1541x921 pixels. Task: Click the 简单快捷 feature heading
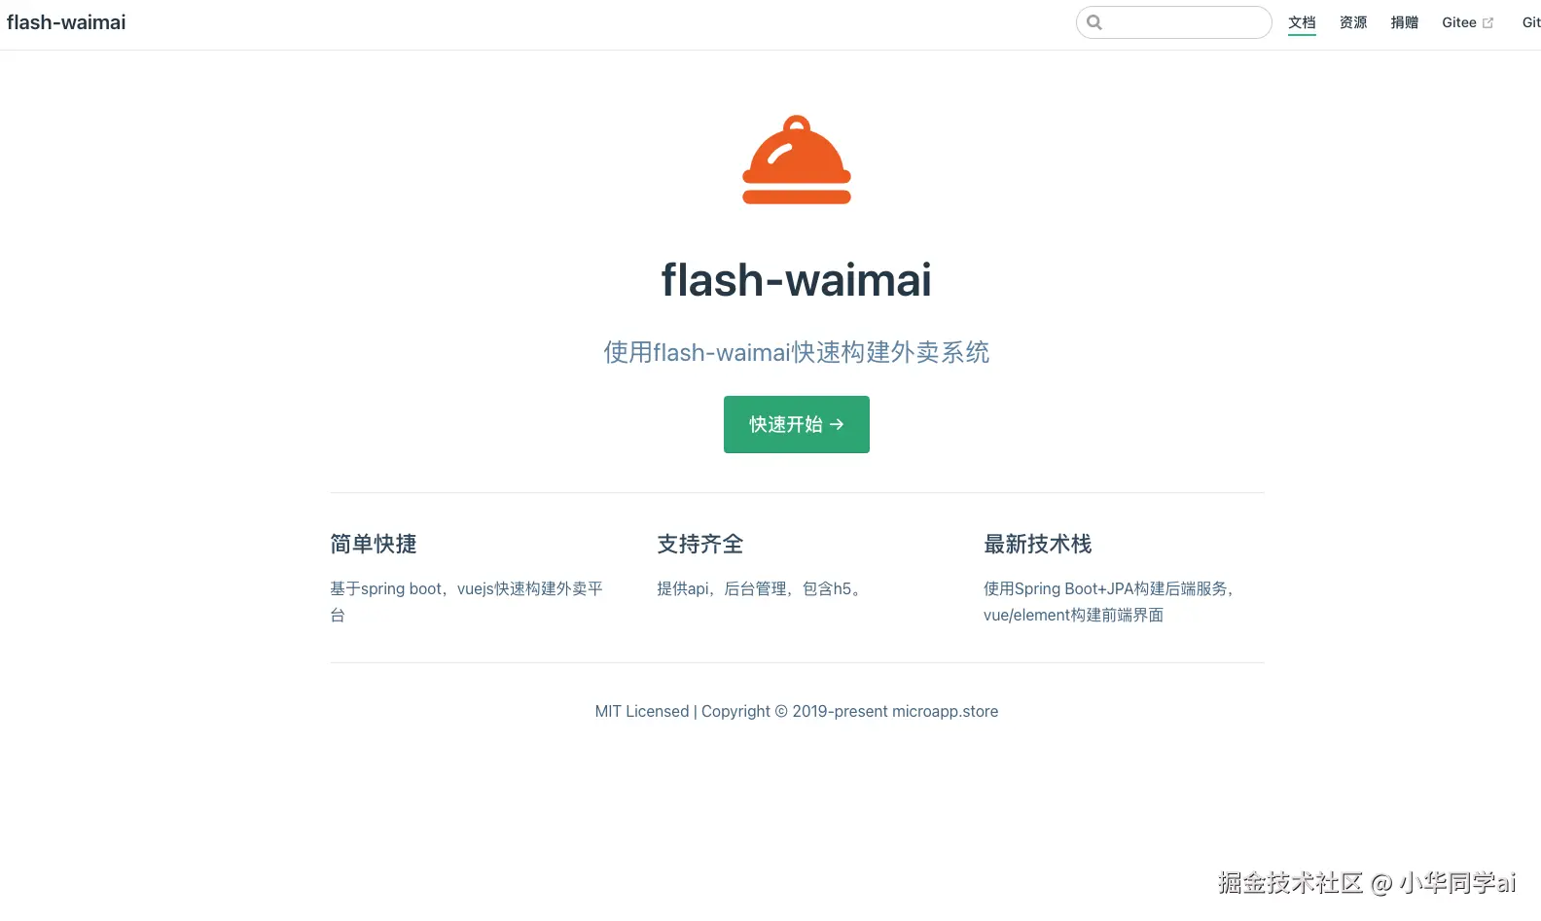click(x=374, y=544)
